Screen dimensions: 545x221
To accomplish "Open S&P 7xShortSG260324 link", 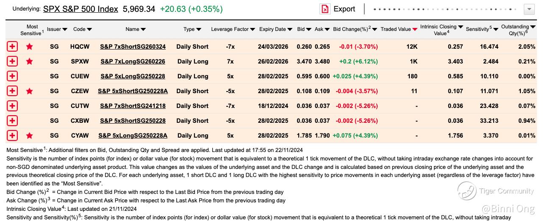I will tap(133, 47).
